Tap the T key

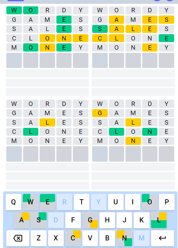point(82,202)
